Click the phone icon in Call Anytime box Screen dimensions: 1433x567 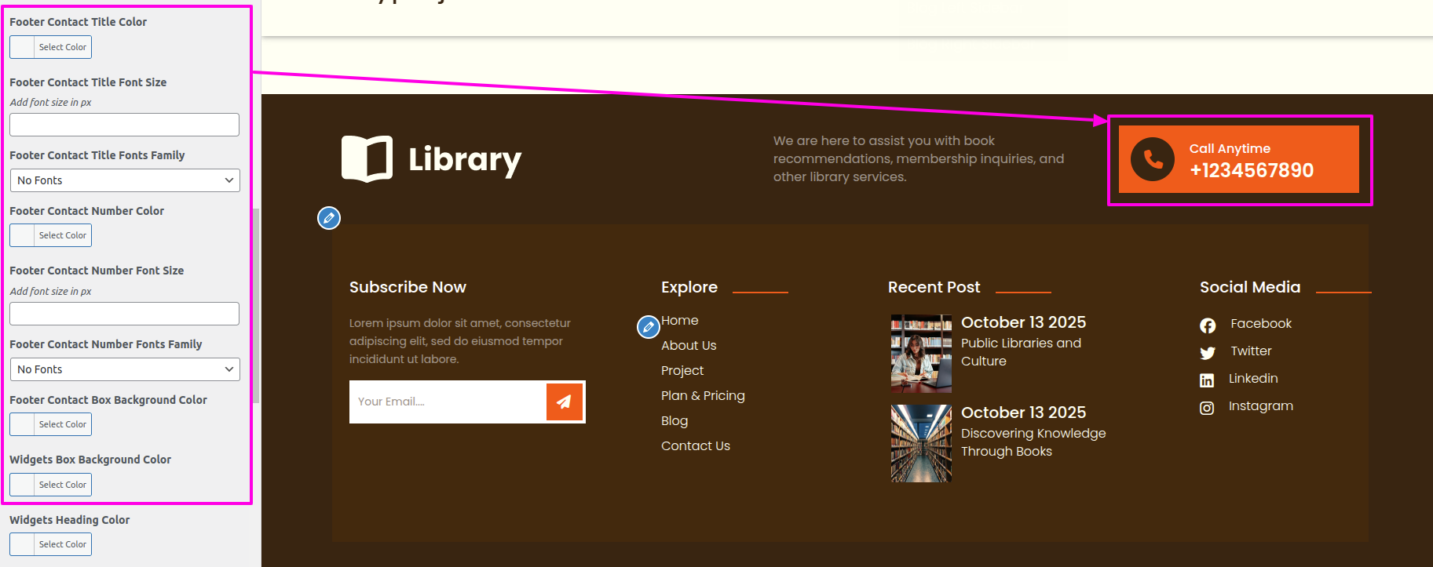(1152, 159)
